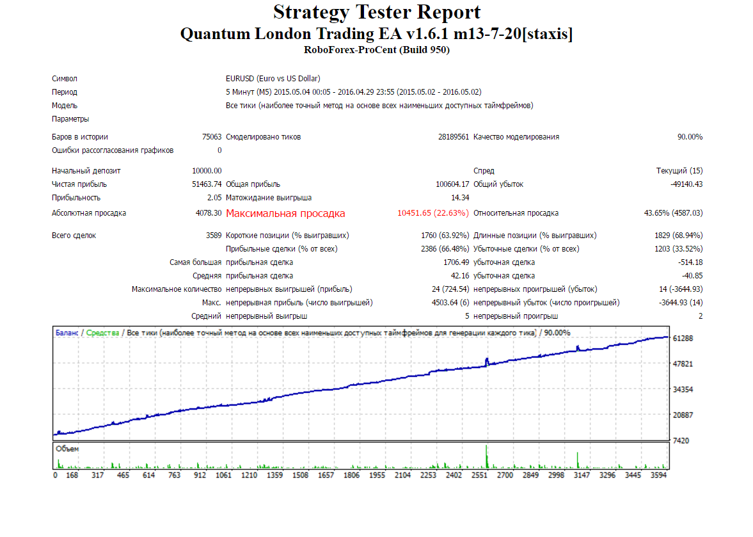Select profit trades value 2386 (66.48%)
The width and height of the screenshot is (753, 537).
pos(445,249)
